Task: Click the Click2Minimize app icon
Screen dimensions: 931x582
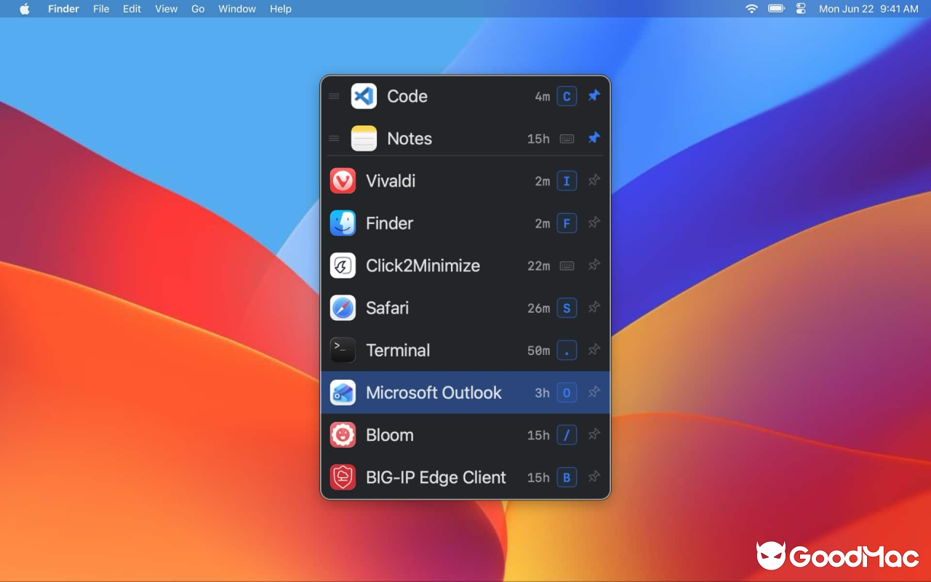Action: 343,266
